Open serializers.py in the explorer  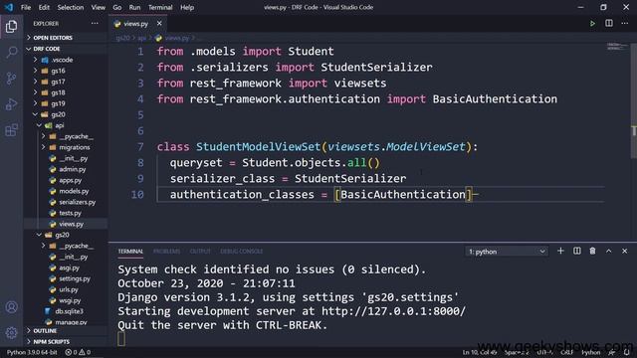pyautogui.click(x=65, y=202)
